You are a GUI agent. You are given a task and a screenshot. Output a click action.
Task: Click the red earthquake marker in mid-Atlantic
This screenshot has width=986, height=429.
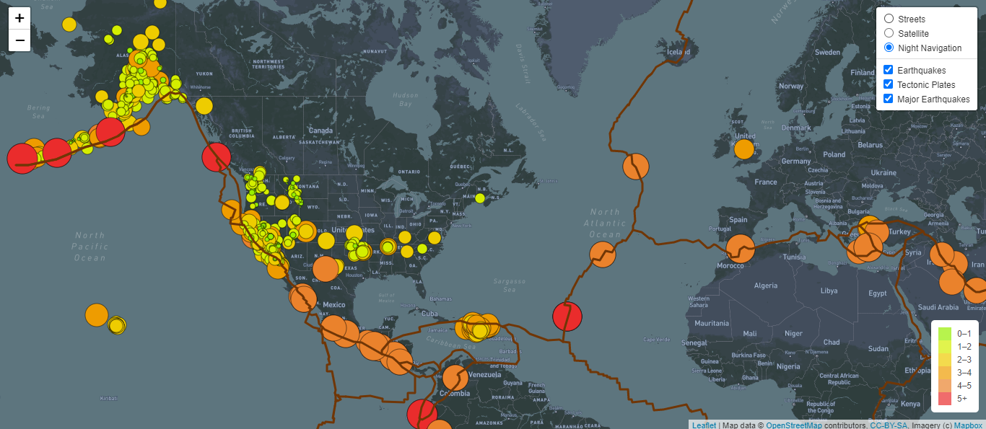567,316
